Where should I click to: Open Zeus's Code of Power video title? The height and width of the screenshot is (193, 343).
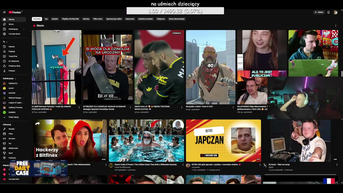tap(146, 165)
